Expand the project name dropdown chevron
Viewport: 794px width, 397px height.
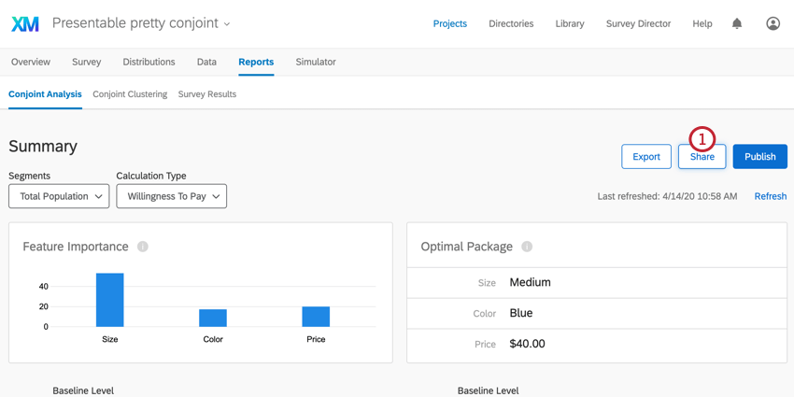[227, 24]
